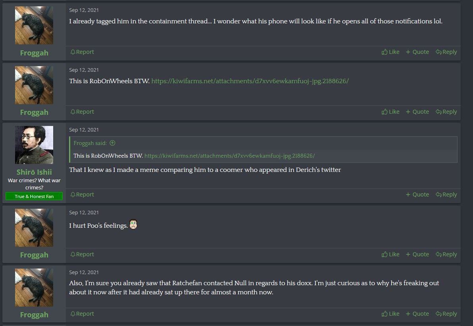Image resolution: width=473 pixels, height=326 pixels.
Task: Report Shirō Ishii's post
Action: pos(82,194)
